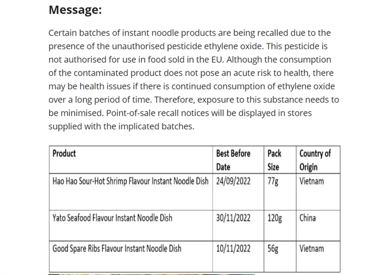Select the "Country of Origin" column header
The image size is (390, 275).
click(x=315, y=160)
